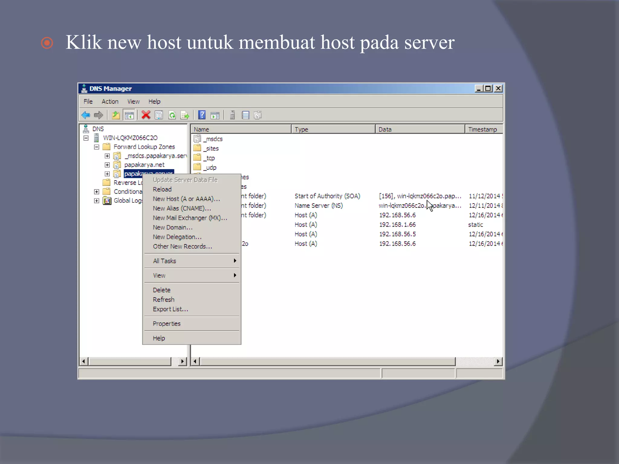Sort by the Name column header
619x464 pixels.
coord(241,129)
